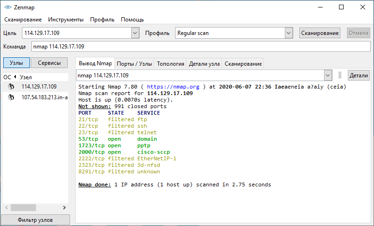Open the https://nmap.org link in output
374x226 pixels.
pyautogui.click(x=173, y=87)
